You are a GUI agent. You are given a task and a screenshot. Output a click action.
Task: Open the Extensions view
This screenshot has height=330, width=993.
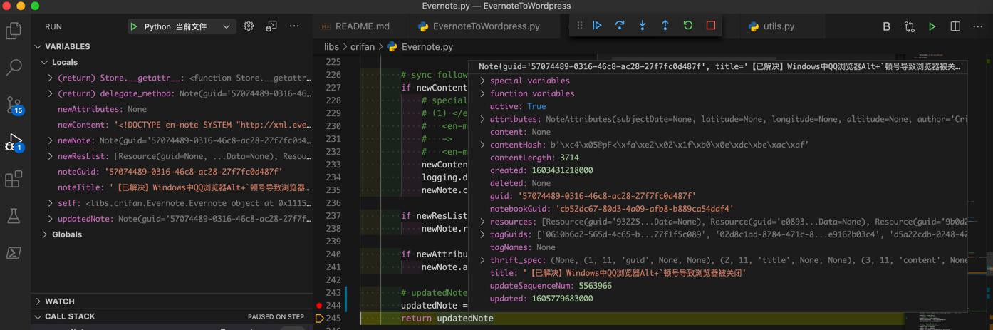[x=14, y=179]
